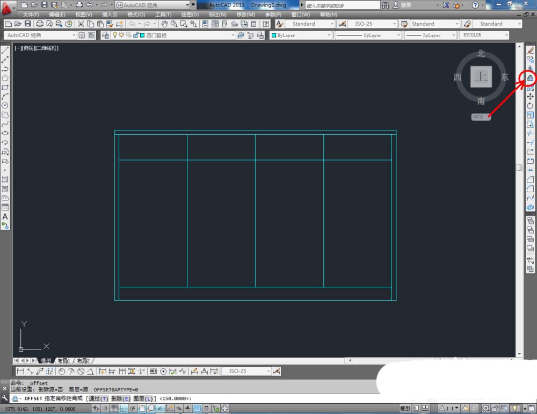This screenshot has width=537, height=414.
Task: Open Layer Properties Manager icon
Action: point(105,35)
